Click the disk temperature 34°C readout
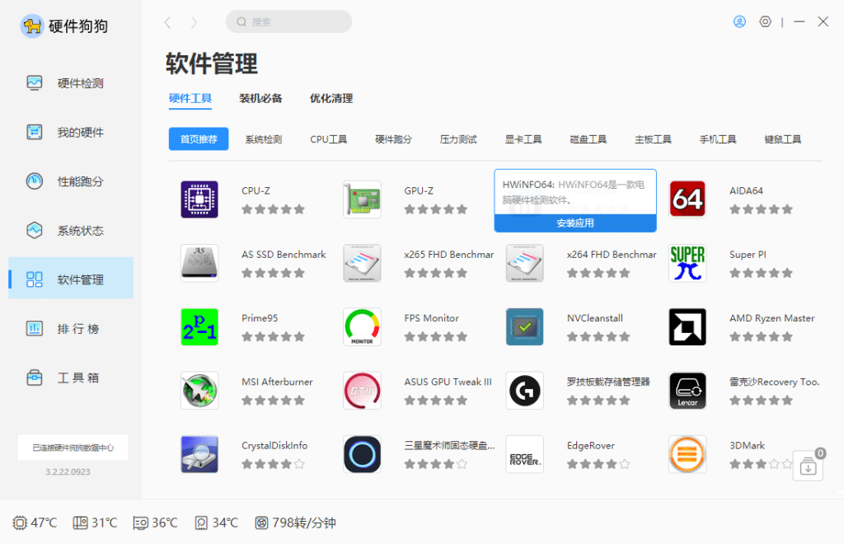Viewport: 844px width, 544px height. click(x=217, y=523)
